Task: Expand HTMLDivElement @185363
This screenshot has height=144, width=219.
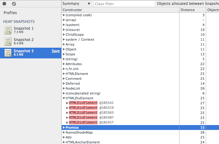Action: pos(67,113)
